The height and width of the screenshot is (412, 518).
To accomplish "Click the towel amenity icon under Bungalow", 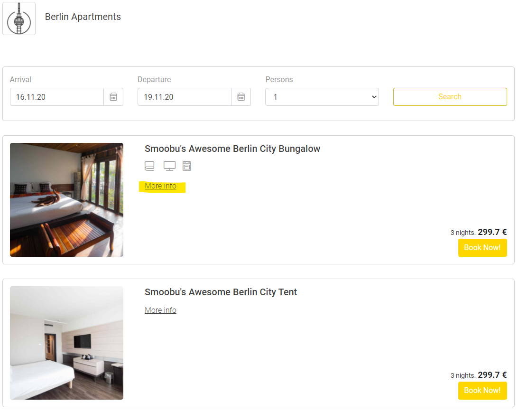I will point(149,166).
